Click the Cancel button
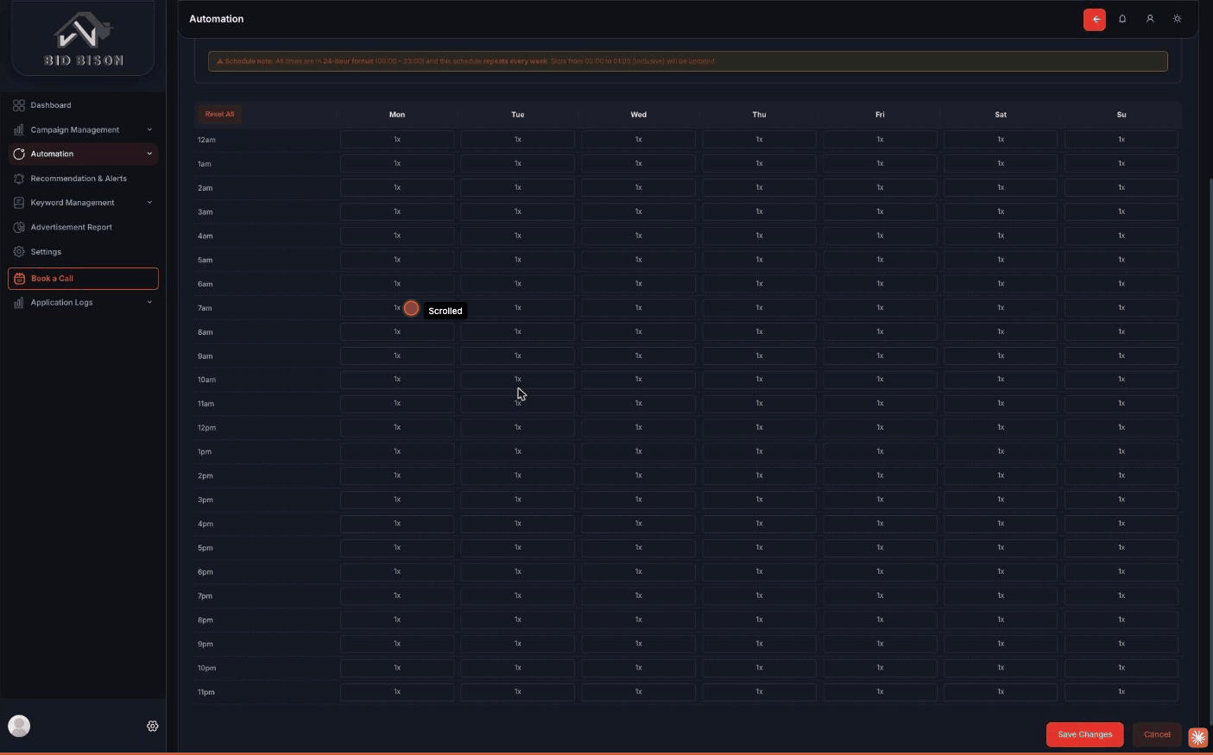This screenshot has height=755, width=1213. (x=1157, y=734)
